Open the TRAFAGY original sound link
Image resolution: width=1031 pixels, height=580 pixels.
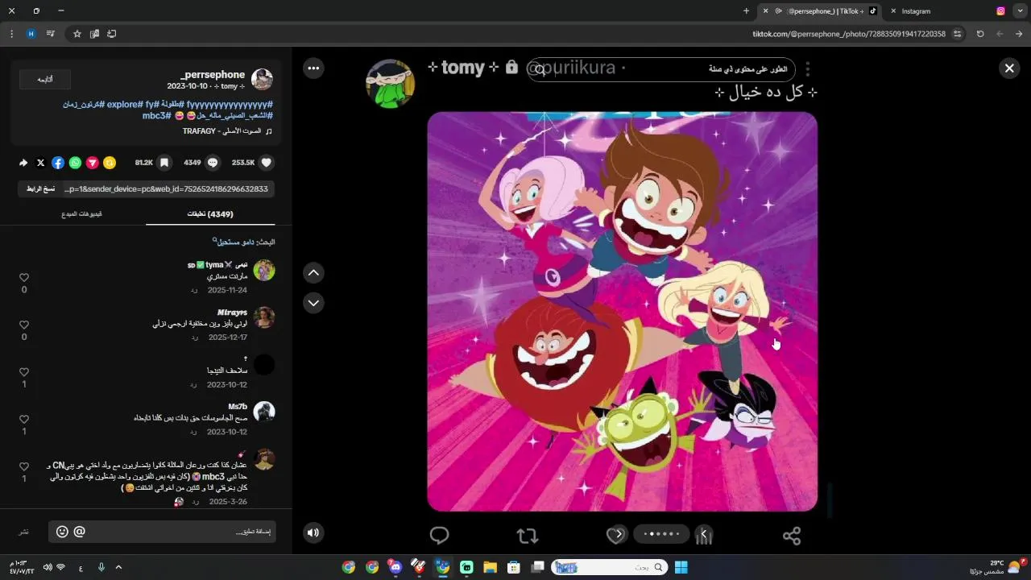point(222,130)
